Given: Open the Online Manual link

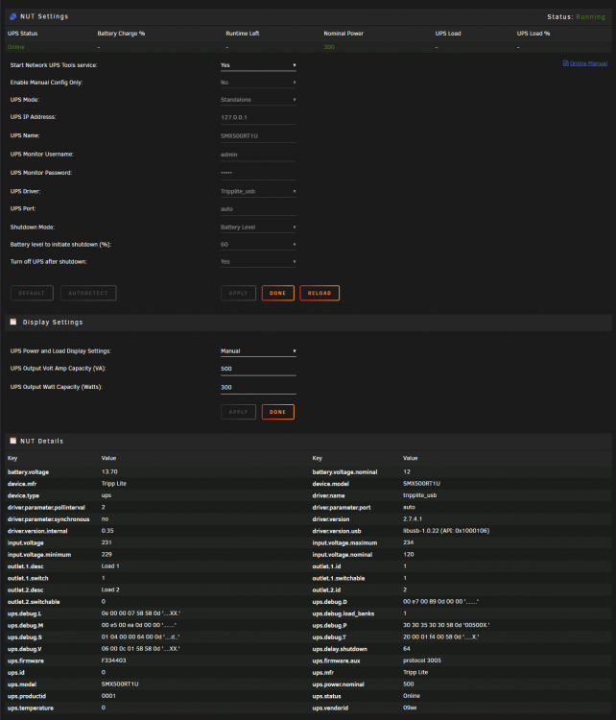Looking at the screenshot, I should pyautogui.click(x=588, y=63).
